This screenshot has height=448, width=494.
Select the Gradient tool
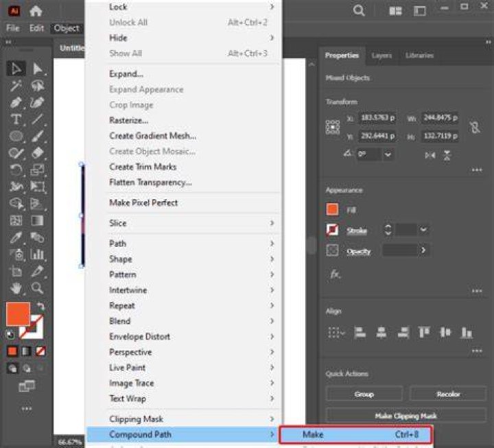point(38,220)
